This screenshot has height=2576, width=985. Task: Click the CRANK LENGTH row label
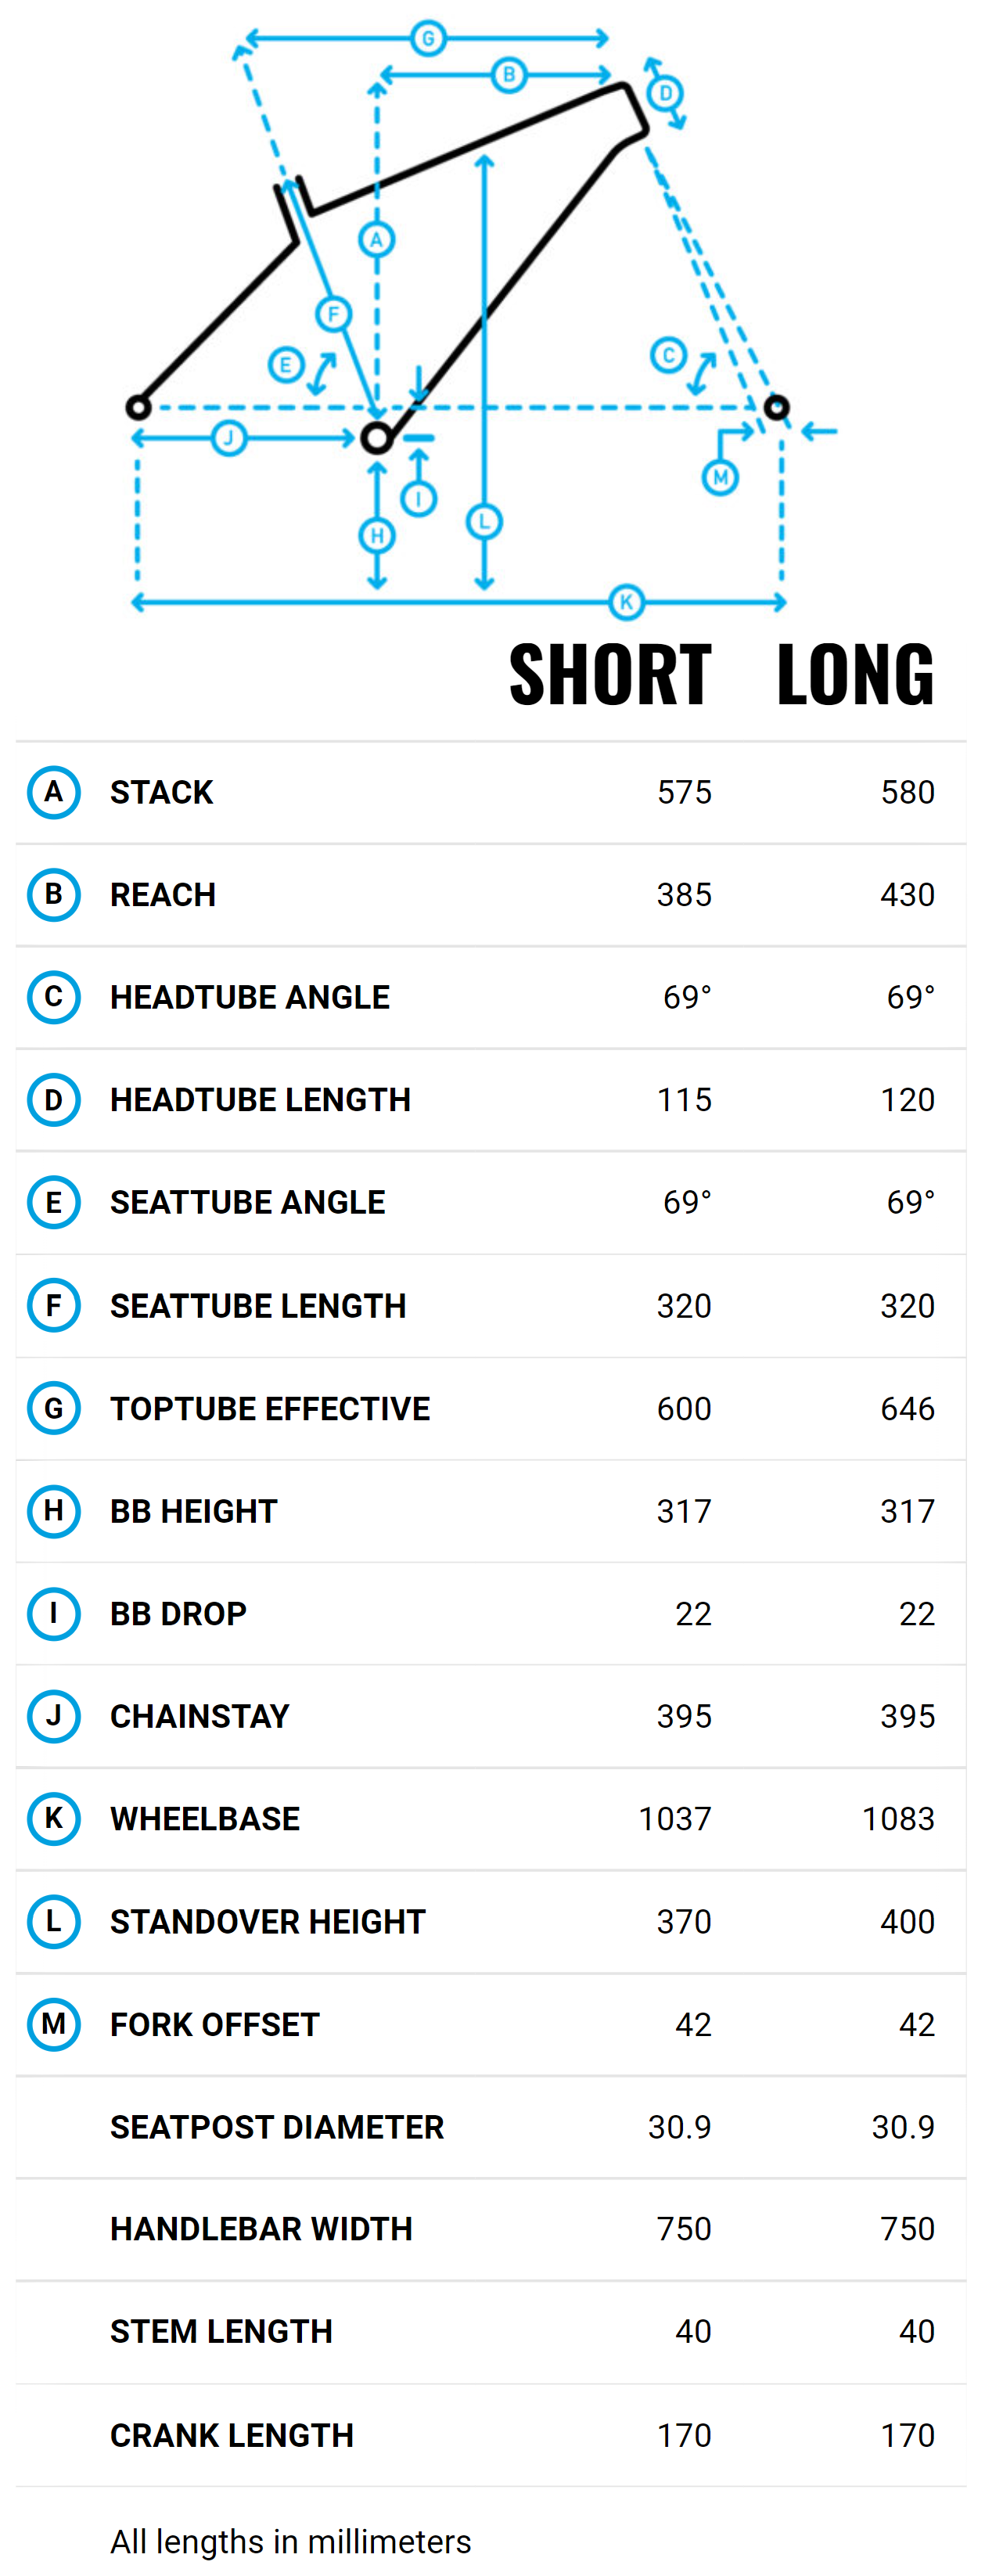[x=232, y=2435]
